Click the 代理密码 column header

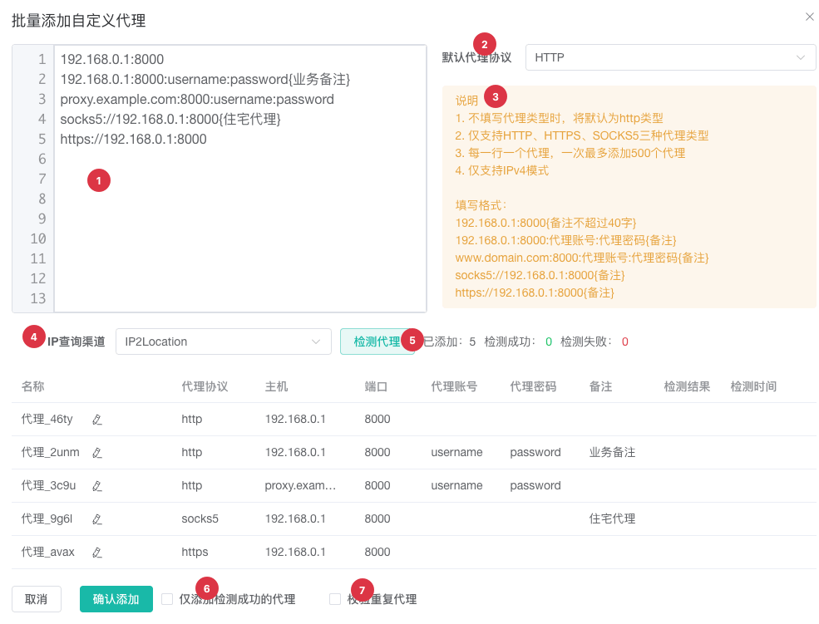[x=533, y=386]
